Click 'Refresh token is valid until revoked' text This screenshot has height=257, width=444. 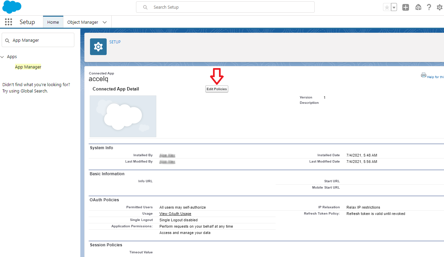click(x=376, y=214)
